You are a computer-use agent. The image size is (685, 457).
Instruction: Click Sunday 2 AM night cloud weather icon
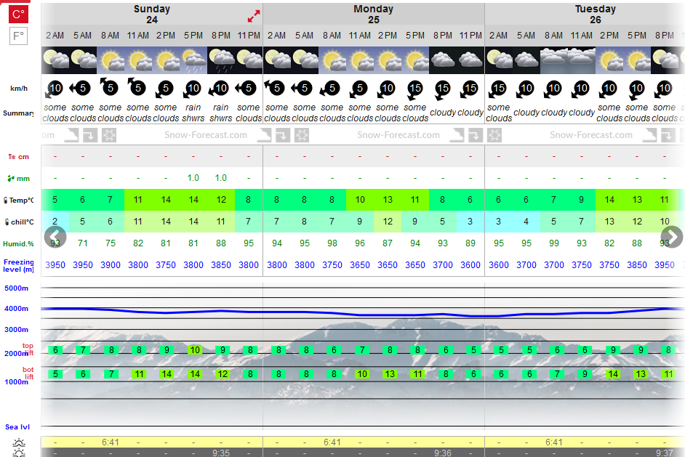pyautogui.click(x=55, y=60)
